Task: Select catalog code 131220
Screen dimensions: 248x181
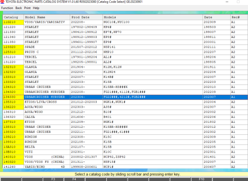Action: [x=13, y=62]
